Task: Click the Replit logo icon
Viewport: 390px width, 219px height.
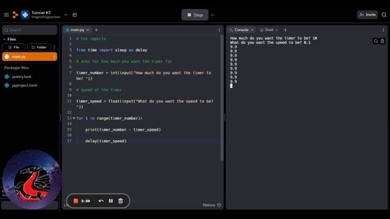Action: [x=15, y=15]
